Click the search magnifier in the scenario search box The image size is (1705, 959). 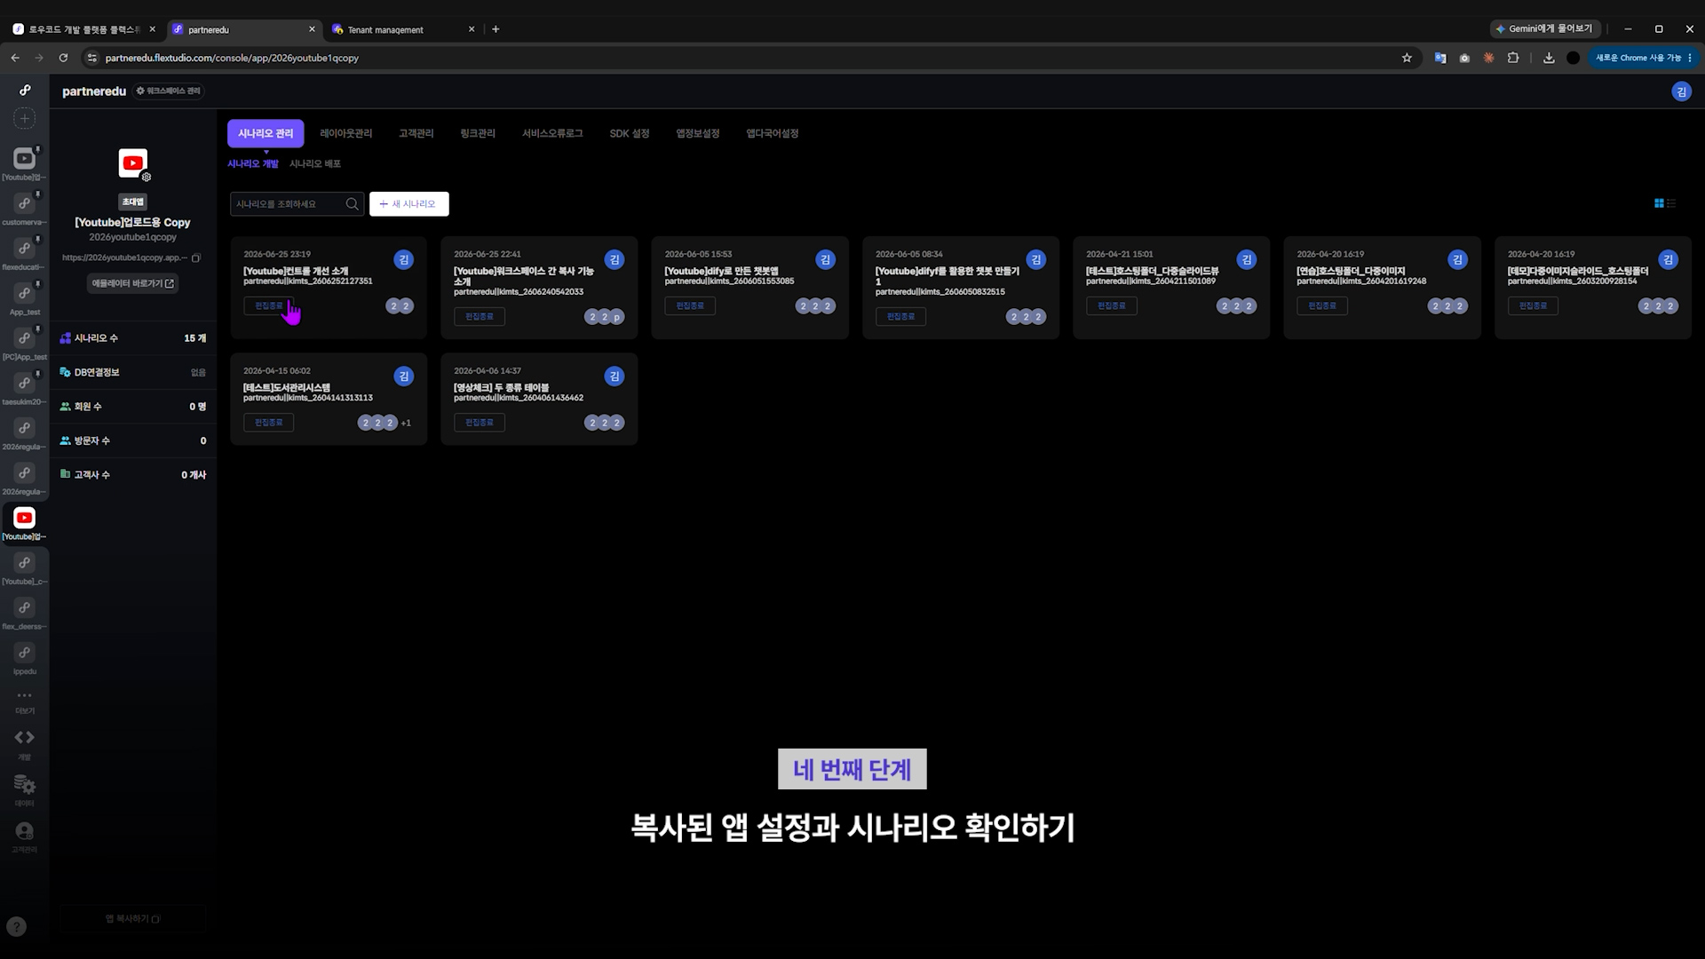[x=353, y=204]
